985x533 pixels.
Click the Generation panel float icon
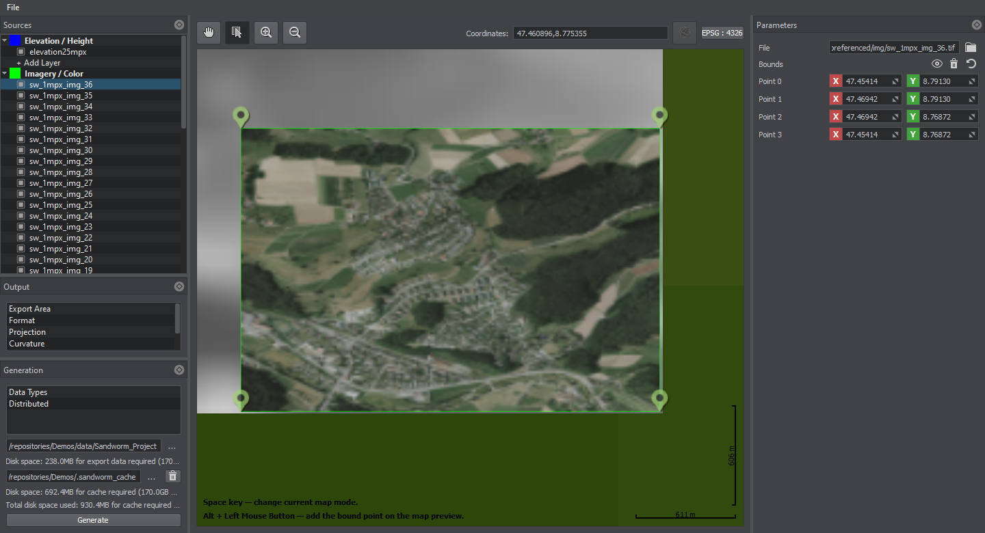(179, 370)
